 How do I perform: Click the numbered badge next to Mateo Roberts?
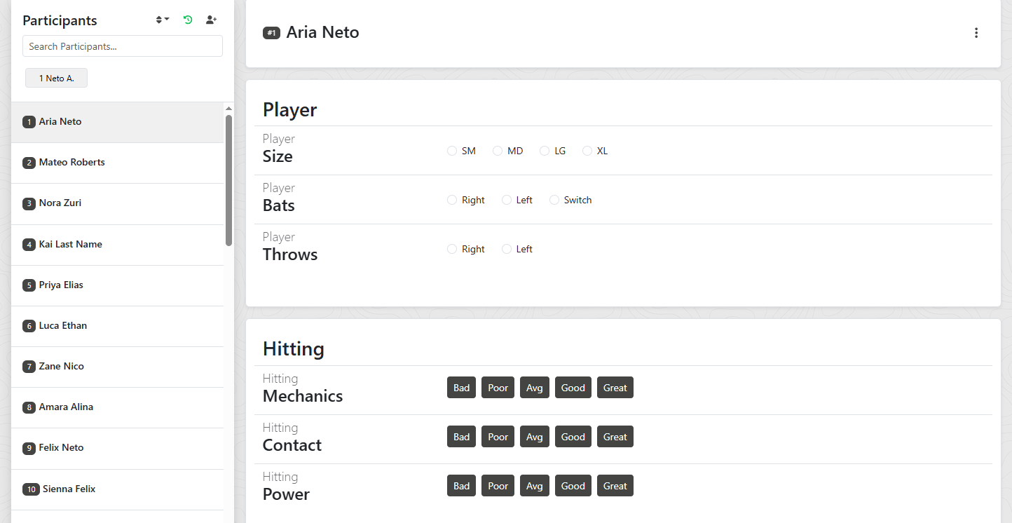29,162
